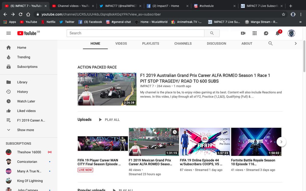This screenshot has width=306, height=191.
Task: Open Many A True N... subscription
Action: coord(29,171)
